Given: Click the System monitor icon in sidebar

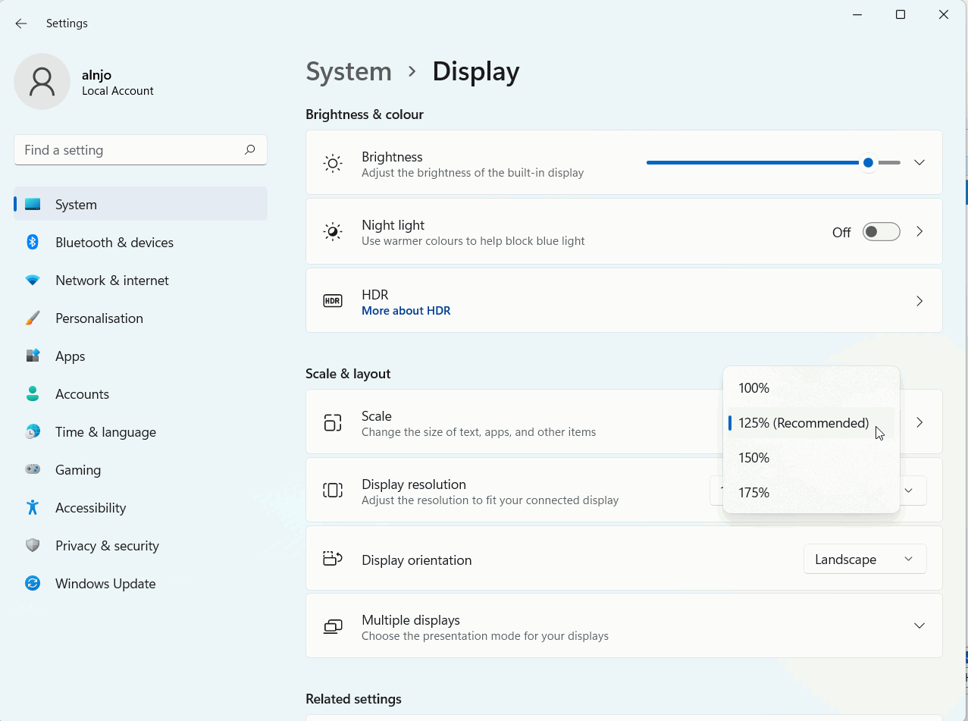Looking at the screenshot, I should point(33,205).
